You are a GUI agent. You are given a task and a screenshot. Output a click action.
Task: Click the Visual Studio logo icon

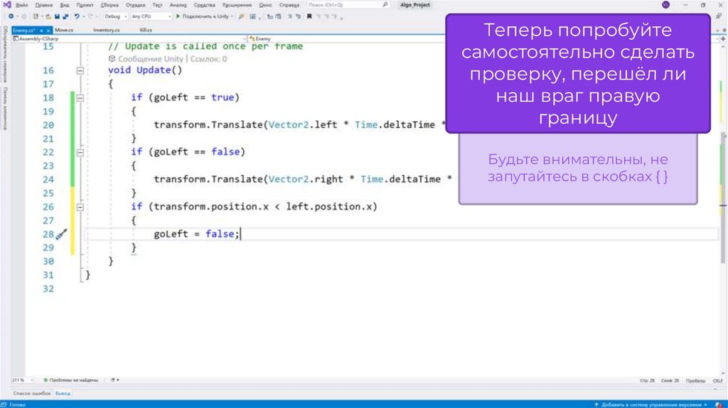[7, 5]
